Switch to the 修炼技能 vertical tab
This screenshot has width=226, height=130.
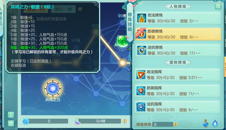130,22
